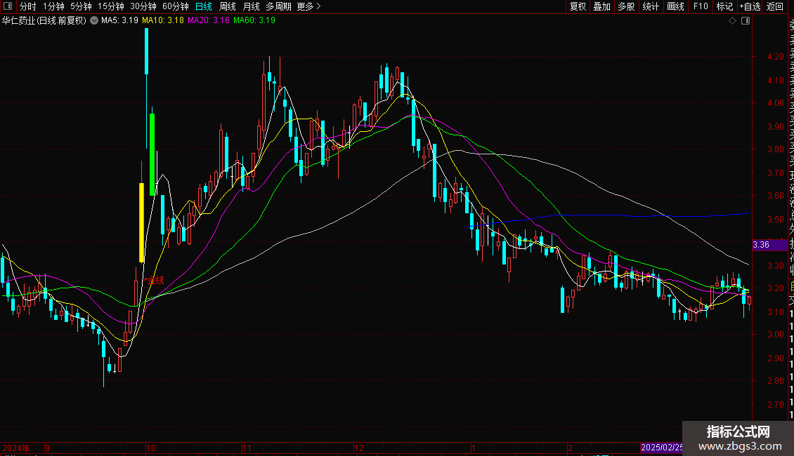
Task: Activate the 画线 drawing tool
Action: pyautogui.click(x=675, y=6)
